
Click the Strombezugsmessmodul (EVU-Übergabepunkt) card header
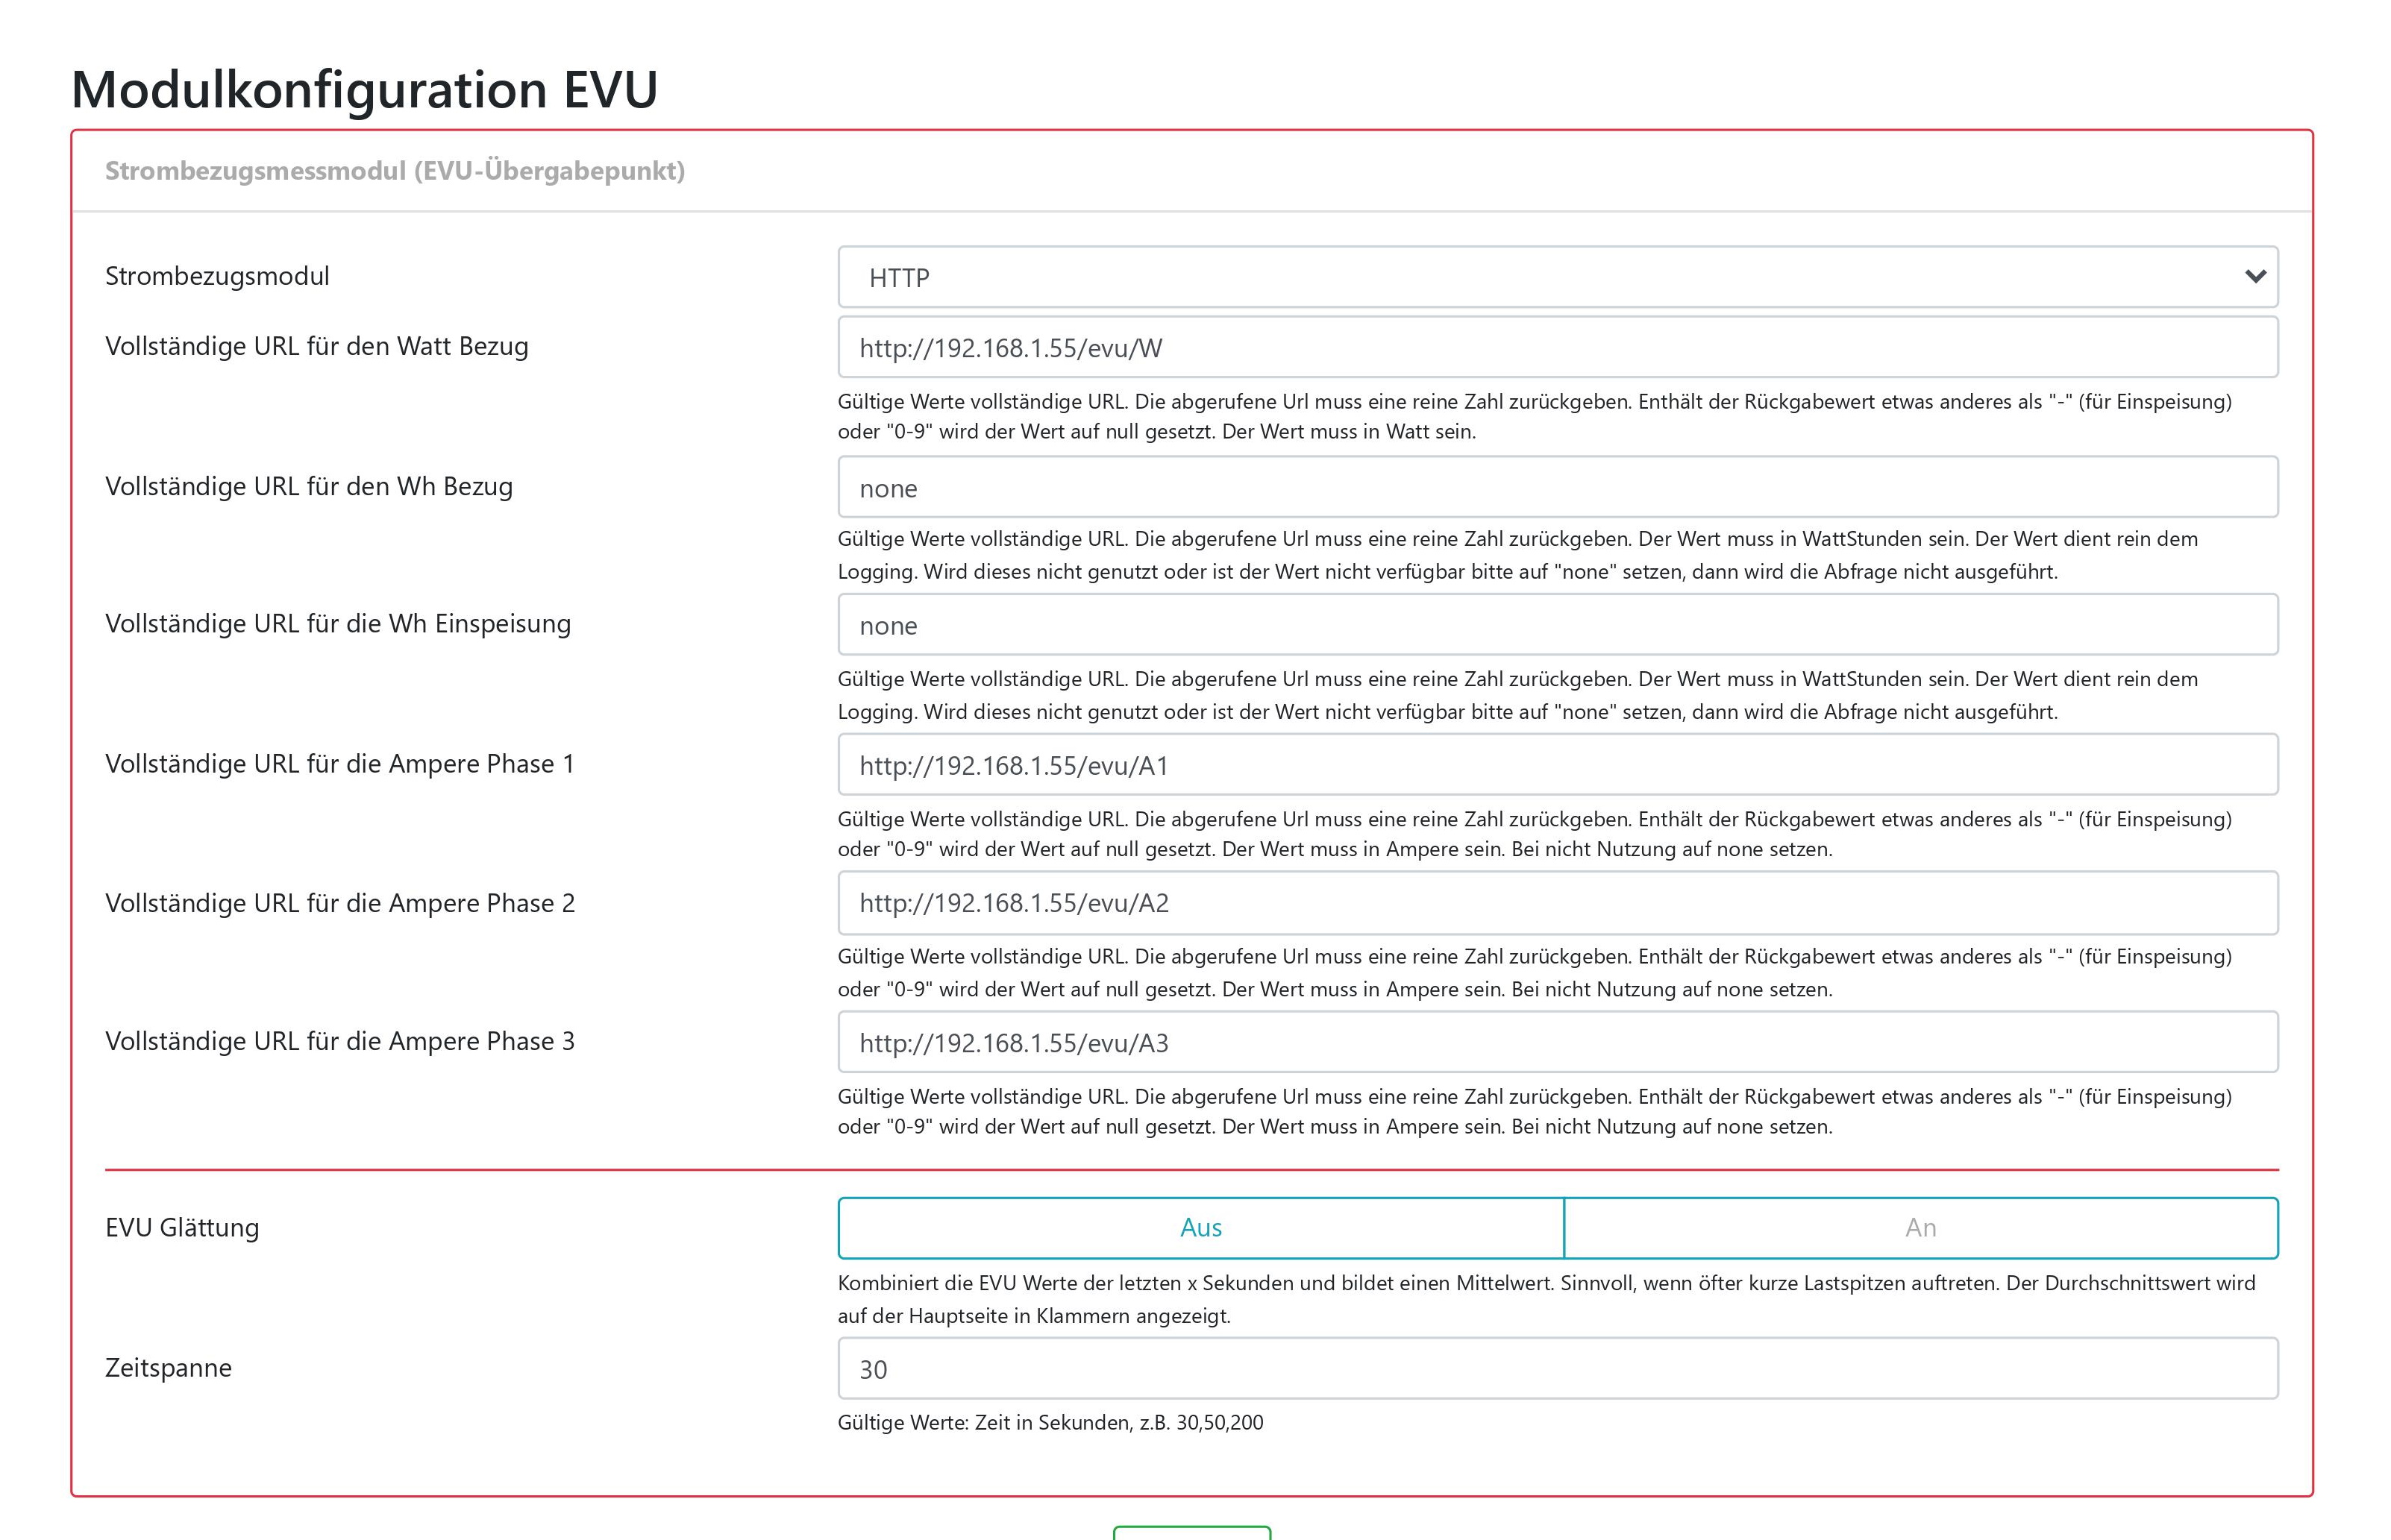coord(395,171)
